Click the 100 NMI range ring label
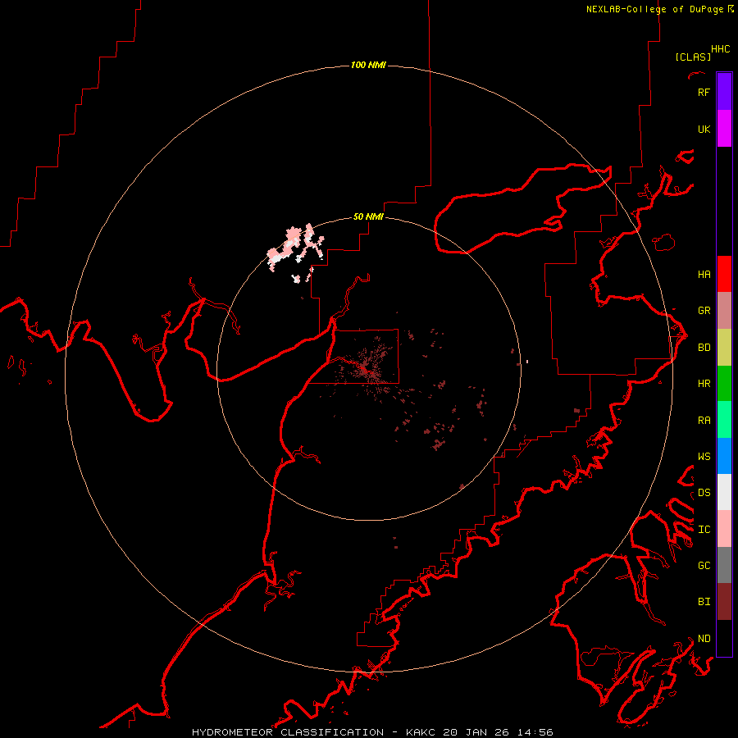Screen dimensions: 738x738 pos(368,65)
